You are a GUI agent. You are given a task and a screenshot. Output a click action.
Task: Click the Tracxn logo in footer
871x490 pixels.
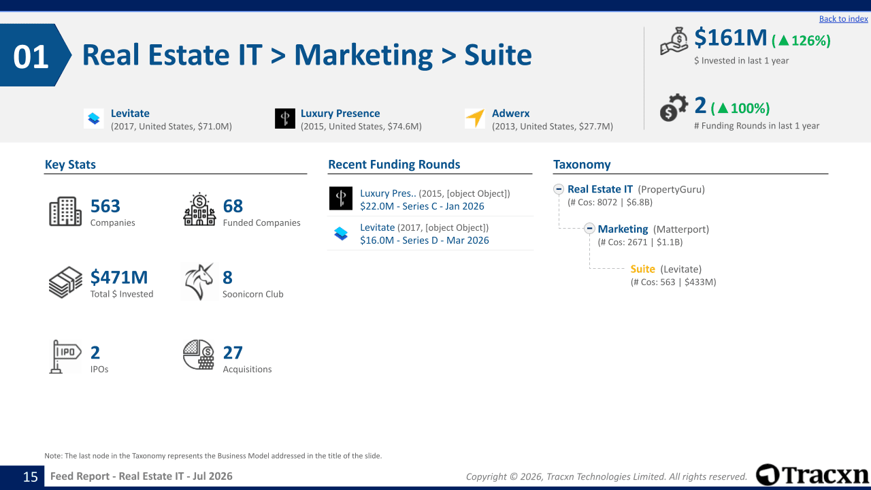(812, 475)
